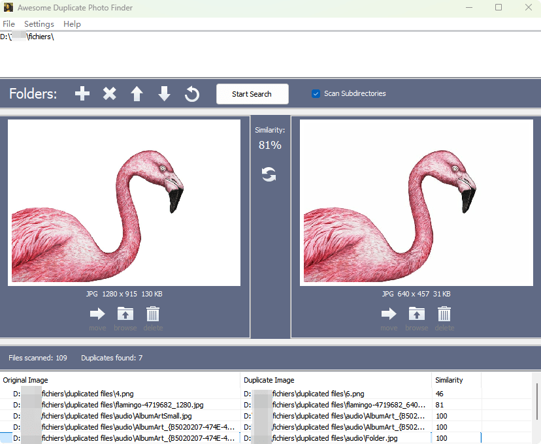The image size is (541, 444).
Task: Move the folder down in the list
Action: coord(164,93)
